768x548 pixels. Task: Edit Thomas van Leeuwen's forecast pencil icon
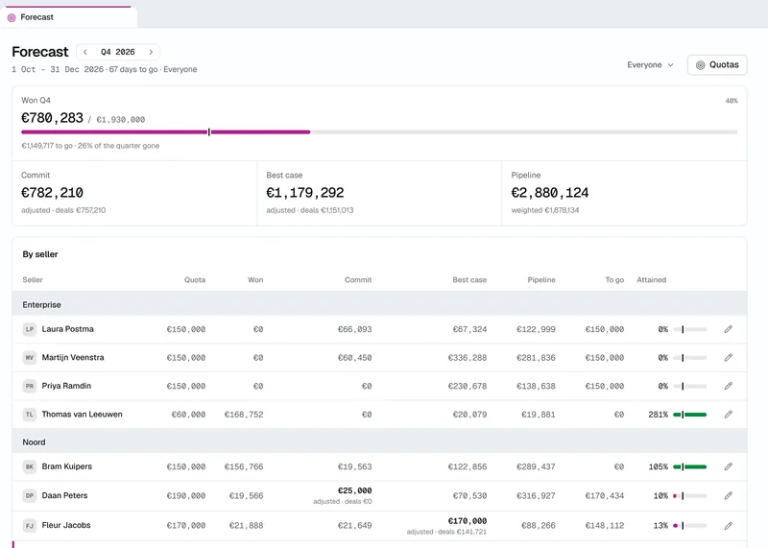pos(729,415)
